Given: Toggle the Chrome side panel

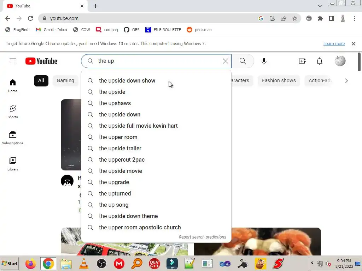Looking at the screenshot, I should pos(332,18).
